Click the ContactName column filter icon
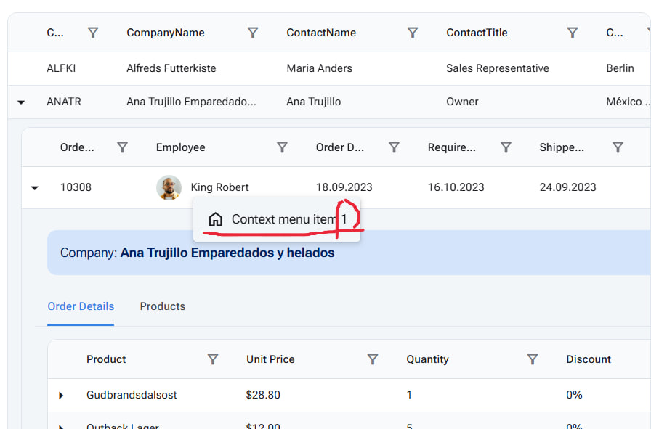 tap(413, 33)
